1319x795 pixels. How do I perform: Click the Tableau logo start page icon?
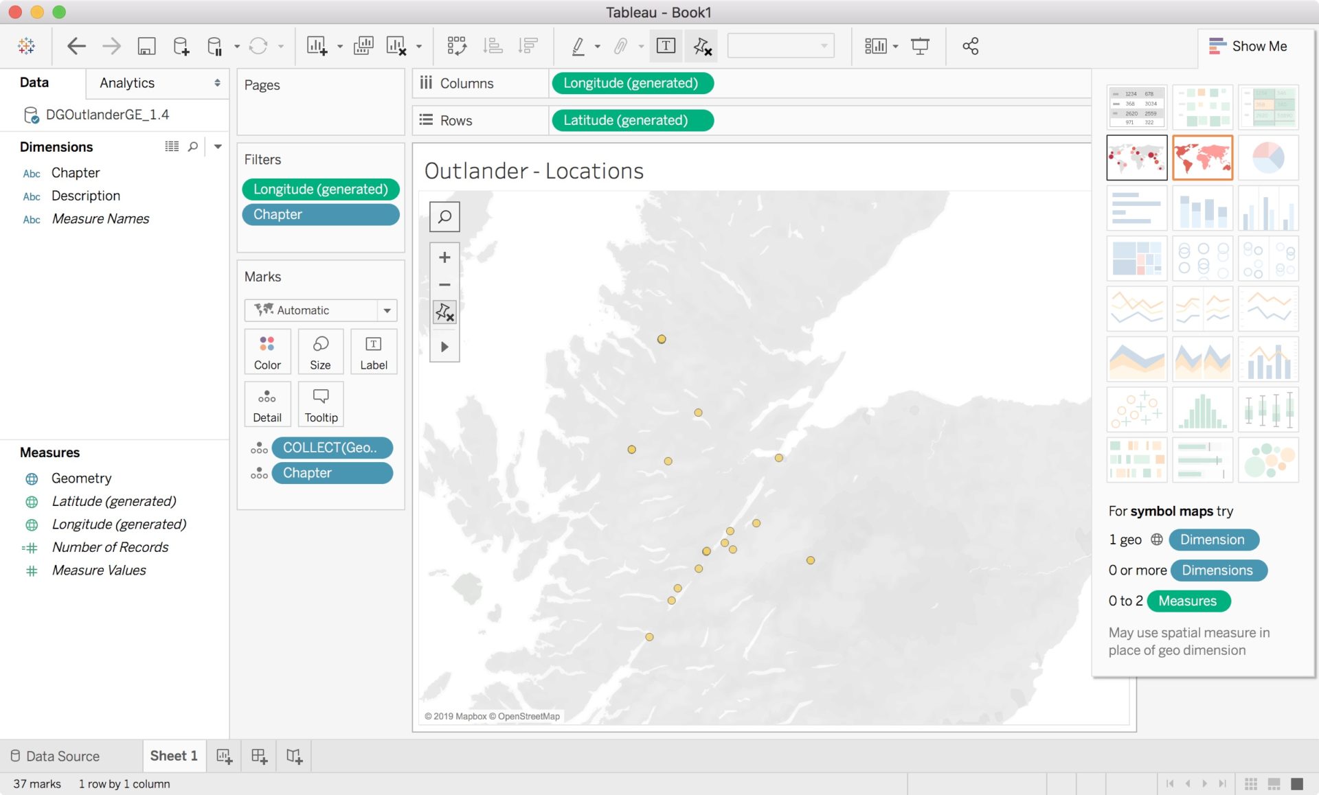tap(27, 46)
